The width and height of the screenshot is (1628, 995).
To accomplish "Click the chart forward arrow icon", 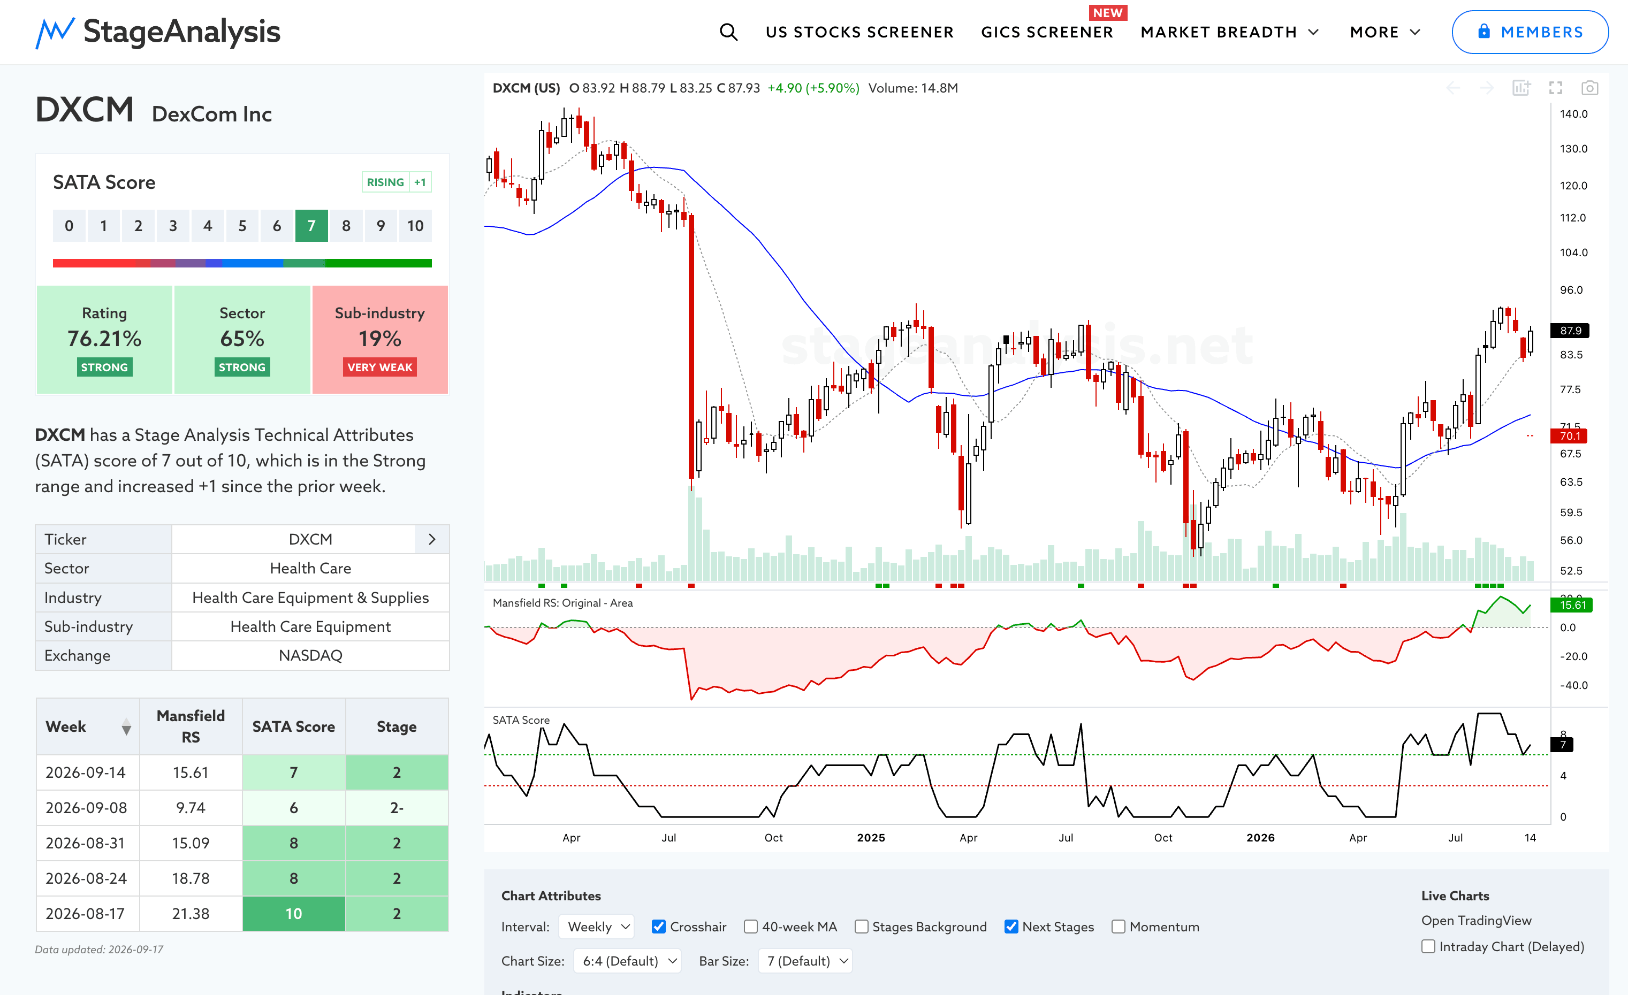I will (1487, 88).
